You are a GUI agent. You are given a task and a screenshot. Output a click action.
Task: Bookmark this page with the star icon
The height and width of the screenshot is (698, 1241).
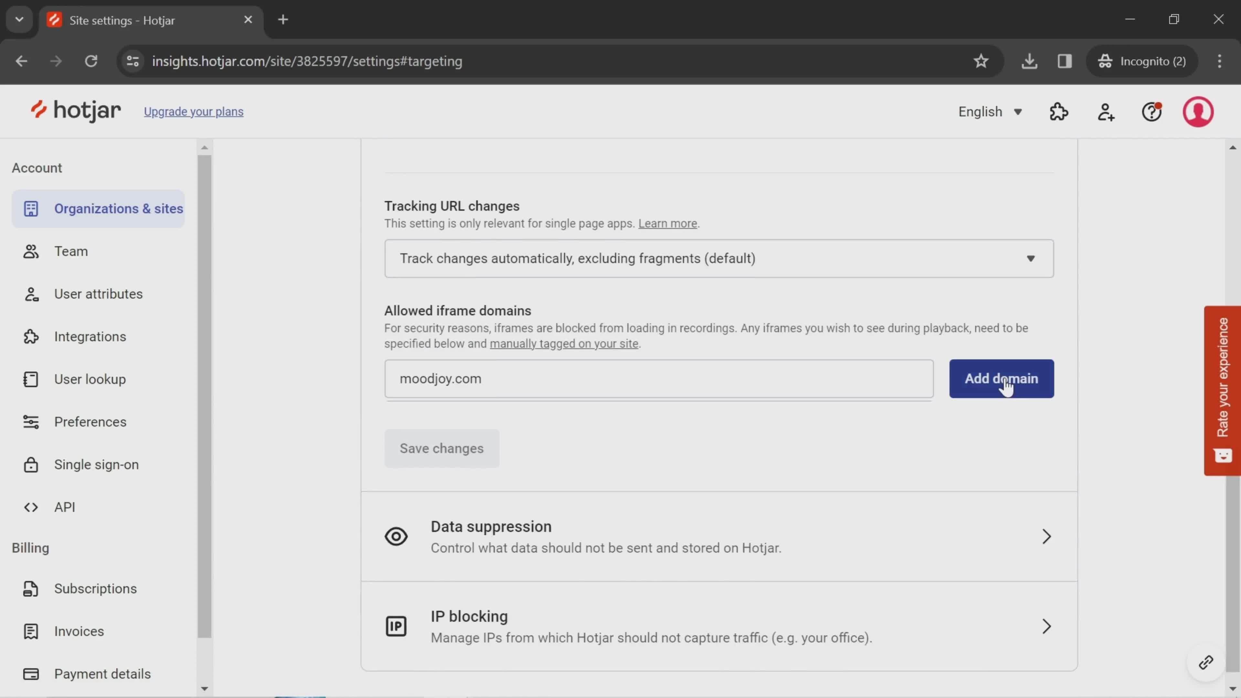click(981, 61)
